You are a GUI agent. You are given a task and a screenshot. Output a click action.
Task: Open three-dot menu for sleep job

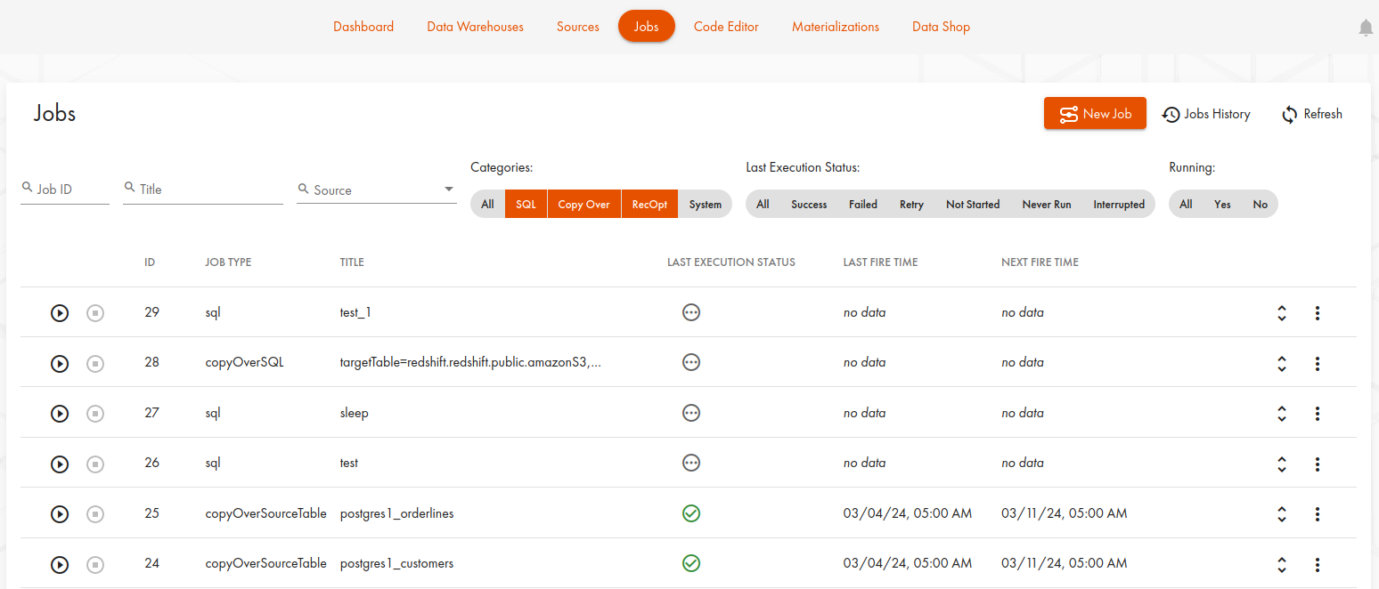point(1317,414)
